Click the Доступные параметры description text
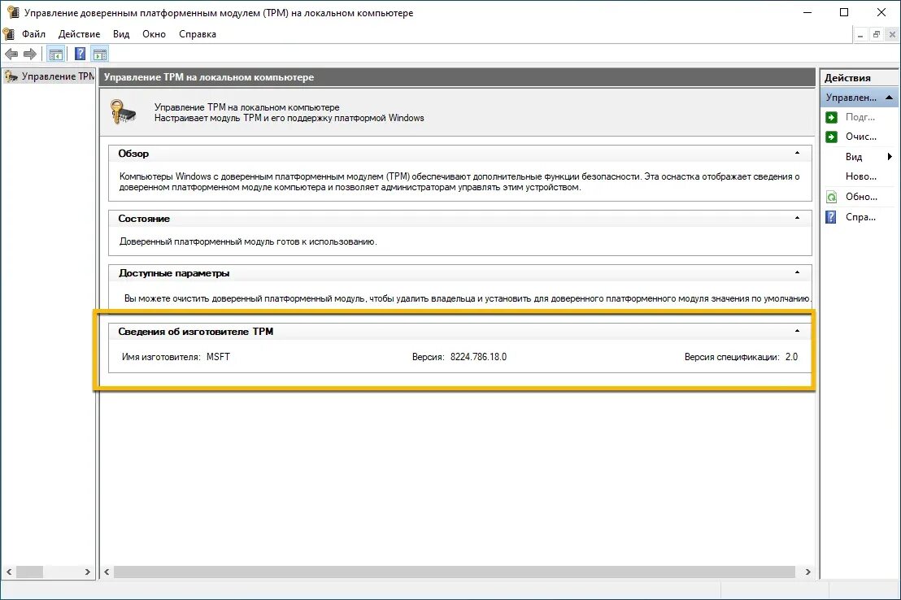Image resolution: width=901 pixels, height=600 pixels. [467, 299]
